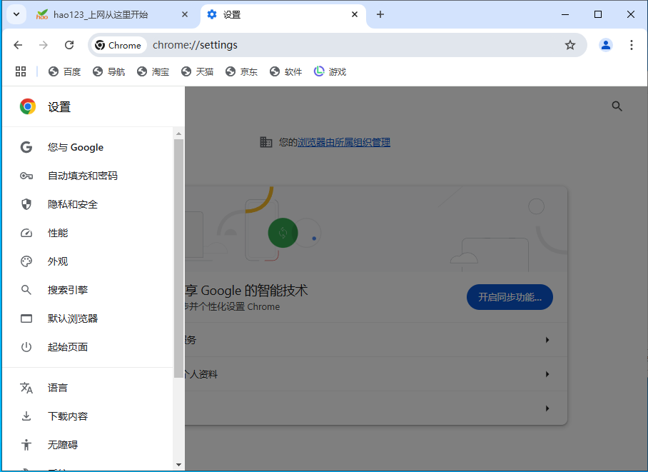Open the 软件 bookmark
Image resolution: width=648 pixels, height=472 pixels.
tap(285, 71)
